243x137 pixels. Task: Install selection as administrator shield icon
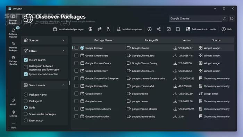tap(90, 29)
